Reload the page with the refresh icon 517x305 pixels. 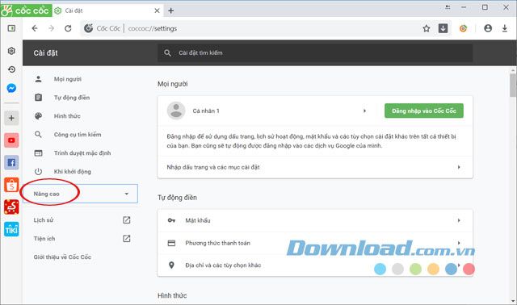pos(68,28)
